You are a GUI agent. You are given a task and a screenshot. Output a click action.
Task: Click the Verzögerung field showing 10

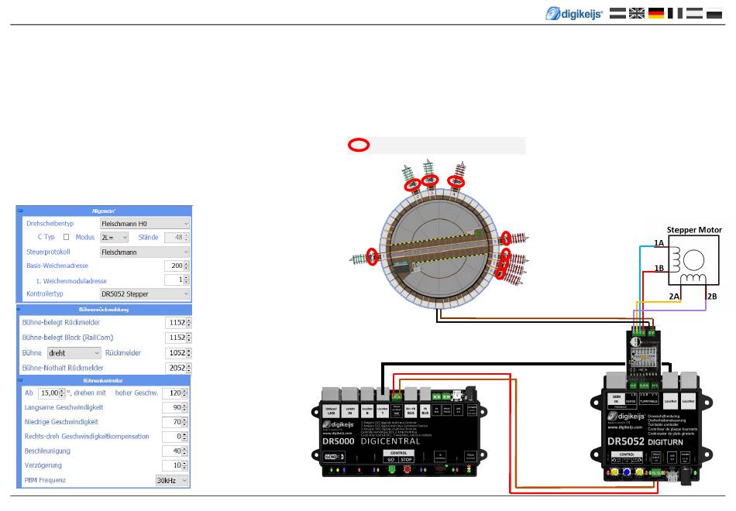coord(175,465)
